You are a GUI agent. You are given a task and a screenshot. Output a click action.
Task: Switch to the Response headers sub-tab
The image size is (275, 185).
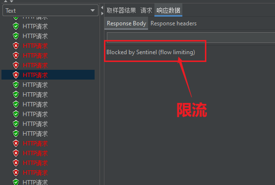(174, 23)
